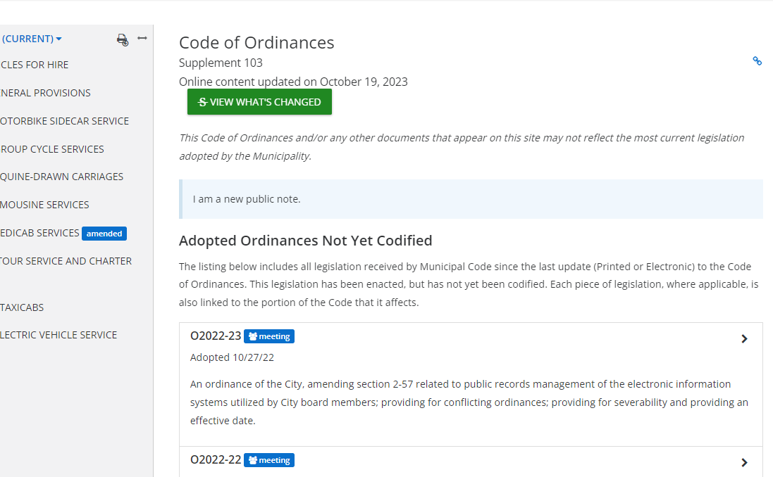Click the print icon in sidebar header
Screen dimensions: 773x477
(x=123, y=40)
